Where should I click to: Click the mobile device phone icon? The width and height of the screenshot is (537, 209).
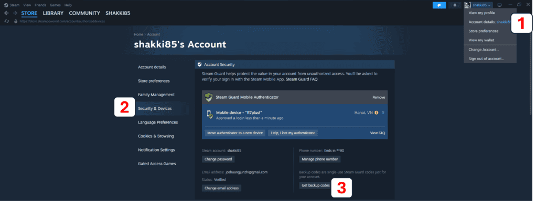point(209,114)
